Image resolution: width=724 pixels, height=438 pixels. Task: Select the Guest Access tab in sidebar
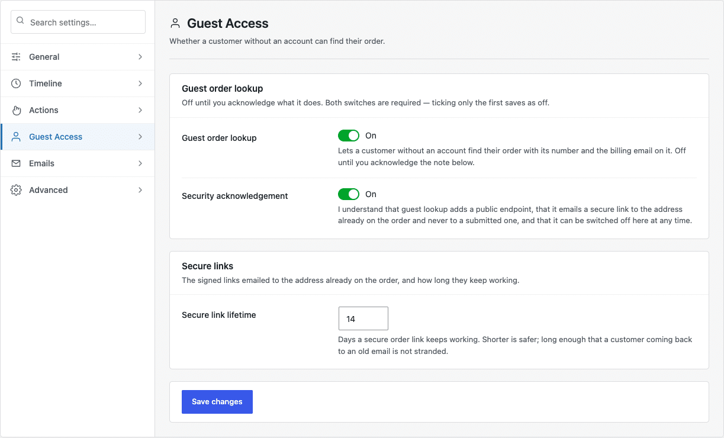click(78, 137)
